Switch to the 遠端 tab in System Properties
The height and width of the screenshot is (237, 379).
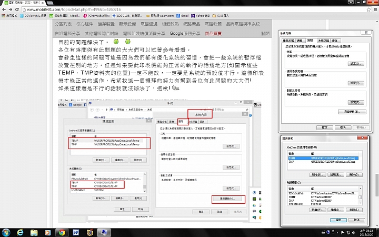point(335,41)
